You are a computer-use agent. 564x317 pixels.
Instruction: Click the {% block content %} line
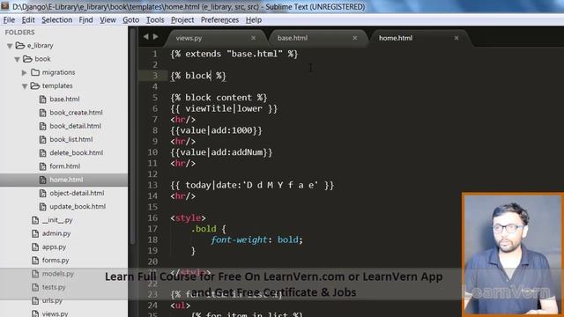click(219, 98)
